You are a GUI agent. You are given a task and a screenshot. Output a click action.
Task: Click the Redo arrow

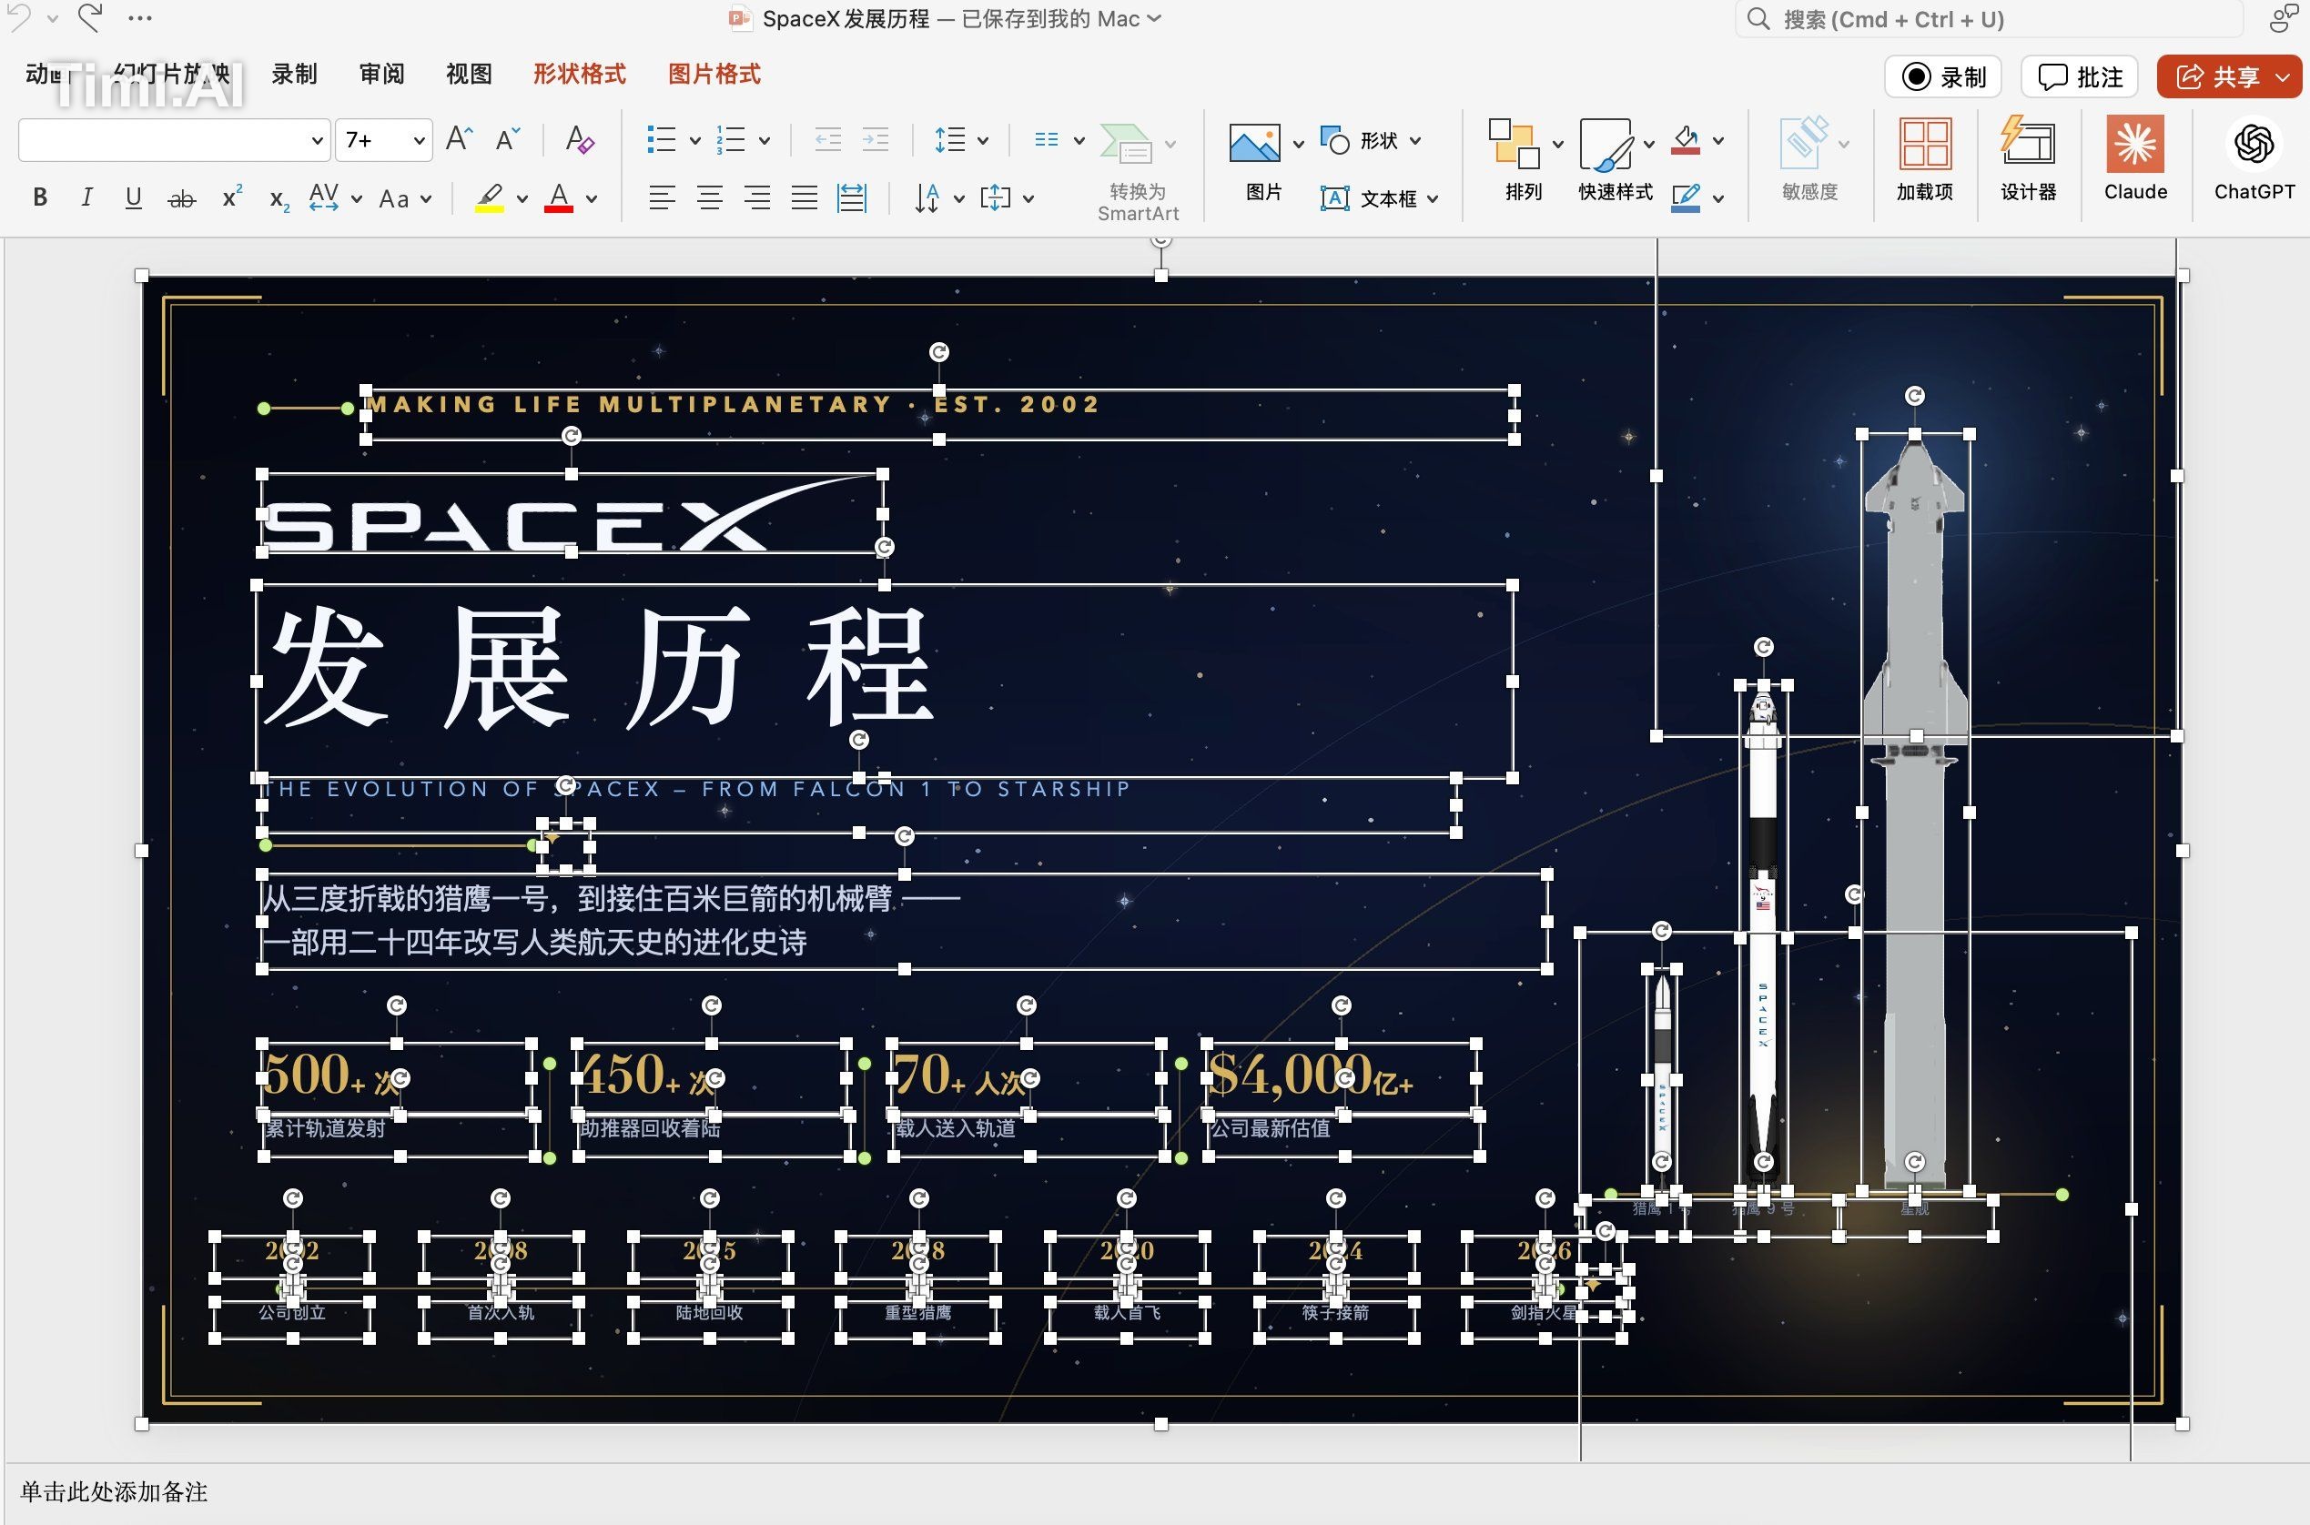coord(90,16)
